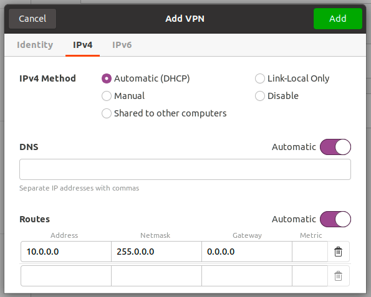Edit the route address 10.0.0.0 field
This screenshot has width=371, height=297.
click(x=66, y=252)
